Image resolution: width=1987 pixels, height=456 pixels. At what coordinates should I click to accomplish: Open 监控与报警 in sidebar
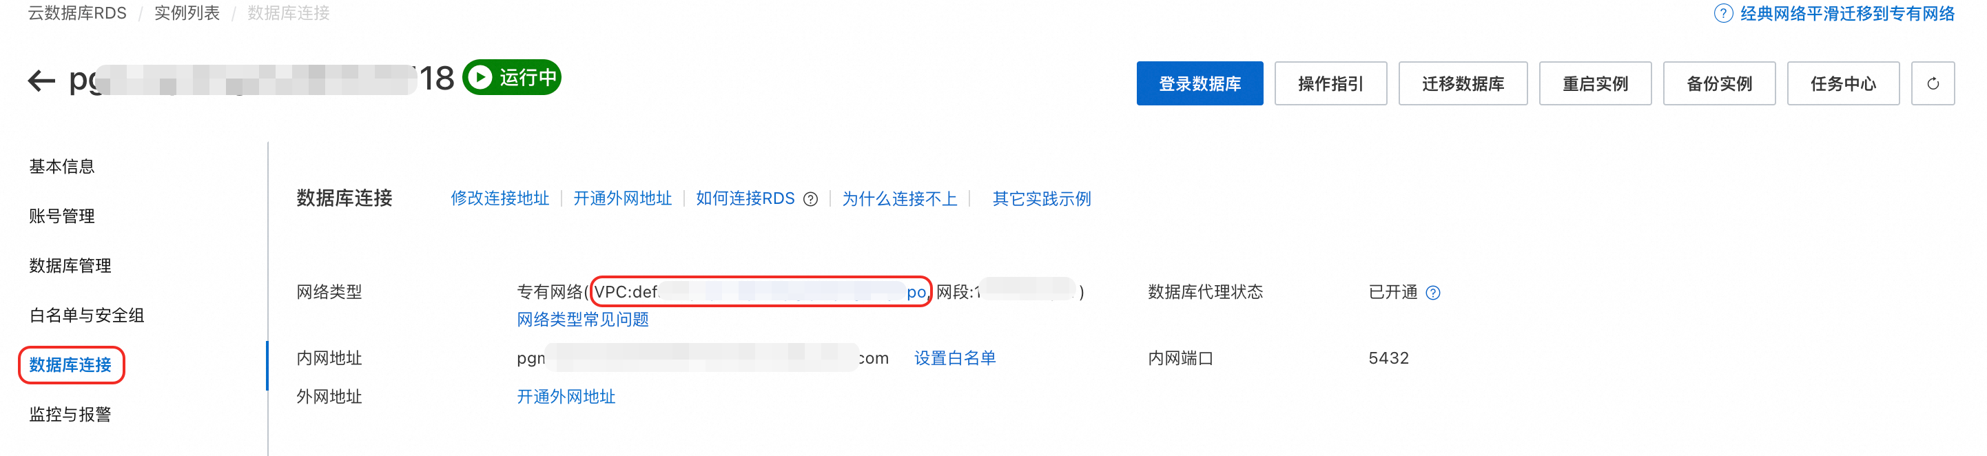(70, 415)
